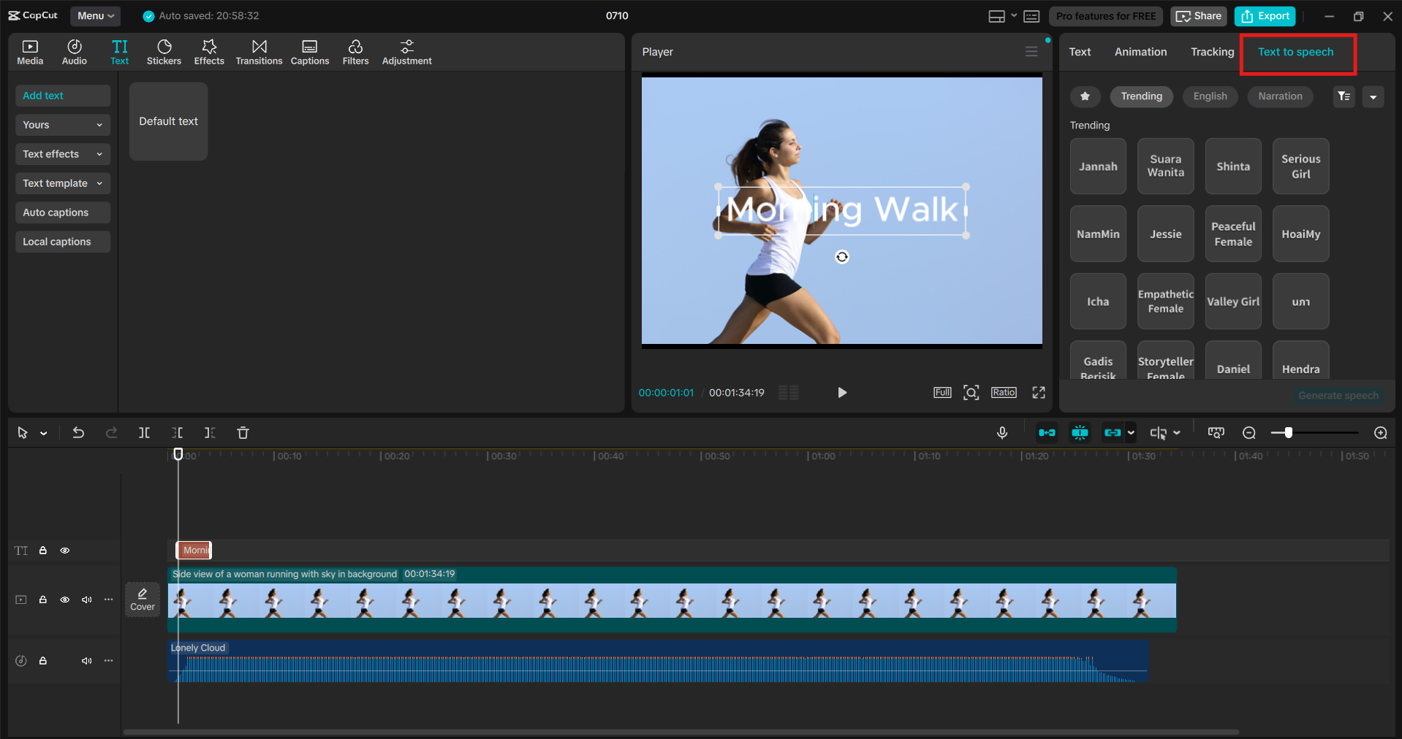Image resolution: width=1402 pixels, height=739 pixels.
Task: Expand the Text effects section
Action: (62, 154)
